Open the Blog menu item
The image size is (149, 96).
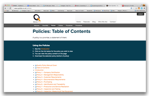coord(94,22)
